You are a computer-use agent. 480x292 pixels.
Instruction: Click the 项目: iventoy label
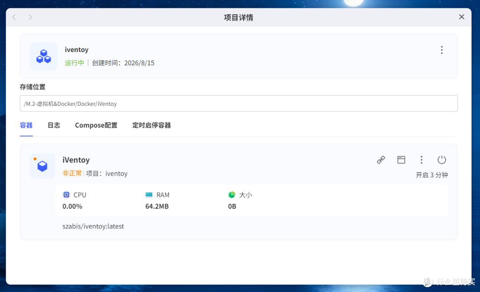point(107,173)
